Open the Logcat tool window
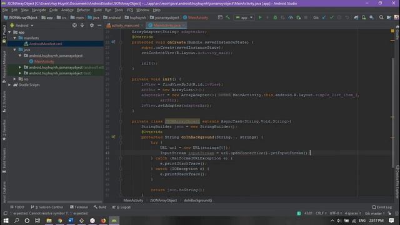 coord(121,207)
